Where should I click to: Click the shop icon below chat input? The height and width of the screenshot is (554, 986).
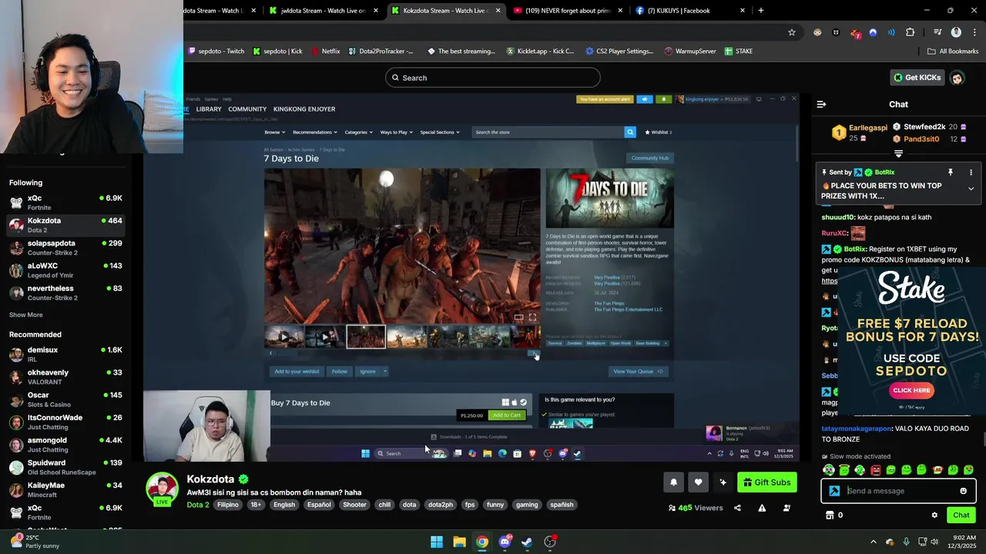[830, 515]
